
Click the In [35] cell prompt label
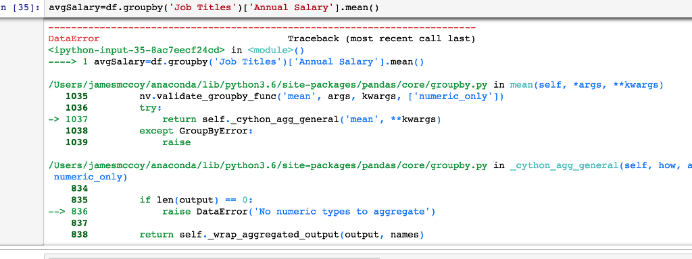click(x=20, y=8)
